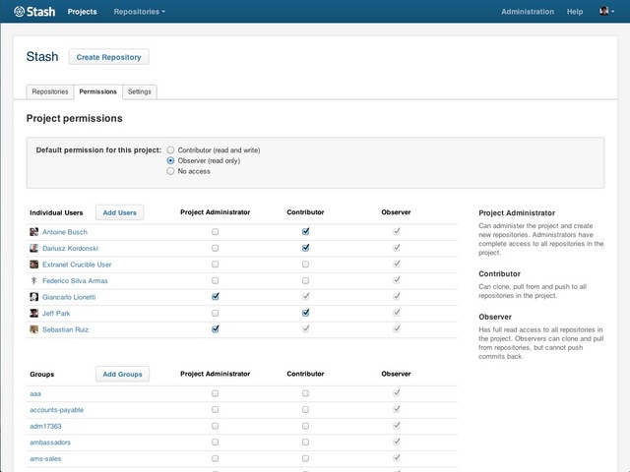The width and height of the screenshot is (630, 472).
Task: Select the Permissions tab
Action: coord(97,91)
